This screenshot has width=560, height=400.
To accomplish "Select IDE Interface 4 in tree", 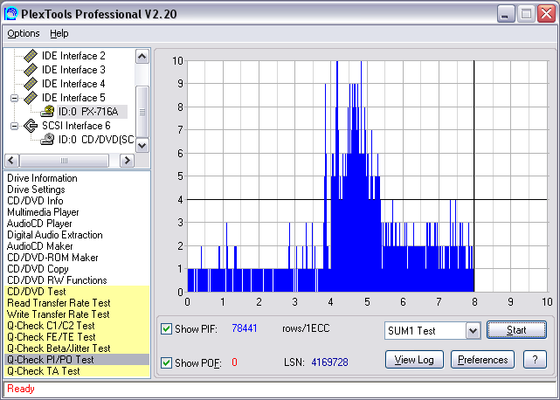I will tap(73, 84).
